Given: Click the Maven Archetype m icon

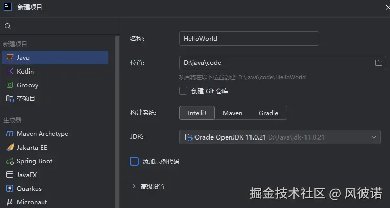Looking at the screenshot, I should (10, 133).
